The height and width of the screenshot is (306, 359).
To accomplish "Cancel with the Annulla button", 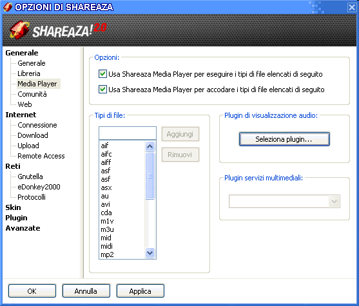I will pos(86,291).
